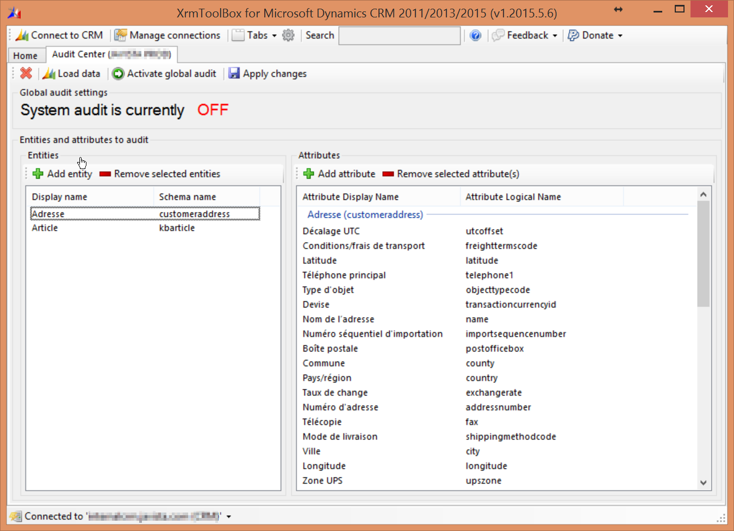Expand the Feedback dropdown arrow
Image resolution: width=734 pixels, height=531 pixels.
(555, 35)
